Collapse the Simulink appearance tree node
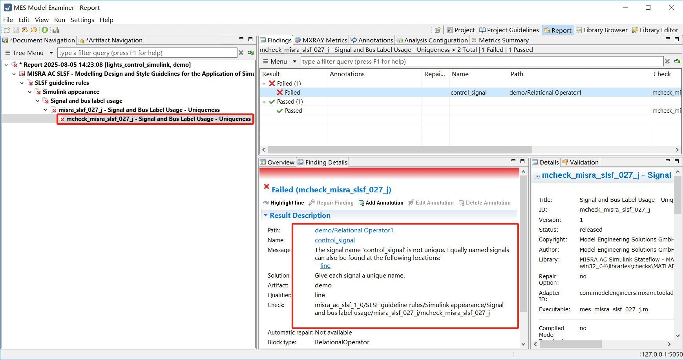 click(30, 92)
